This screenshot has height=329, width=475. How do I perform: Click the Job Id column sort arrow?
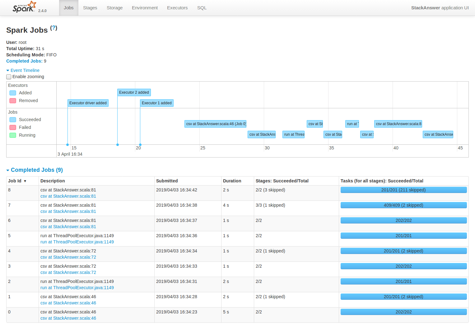(25, 181)
